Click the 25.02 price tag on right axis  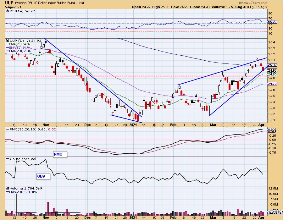[x=272, y=65]
